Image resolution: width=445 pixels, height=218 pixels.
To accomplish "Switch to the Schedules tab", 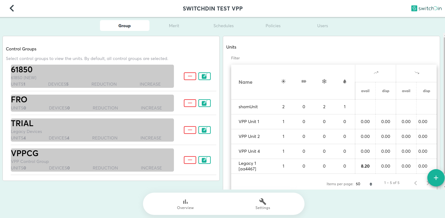I will click(224, 26).
